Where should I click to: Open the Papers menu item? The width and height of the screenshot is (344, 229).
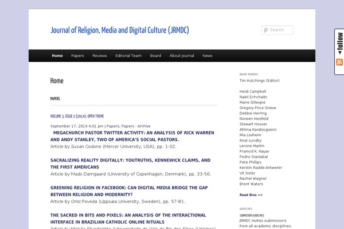77,56
